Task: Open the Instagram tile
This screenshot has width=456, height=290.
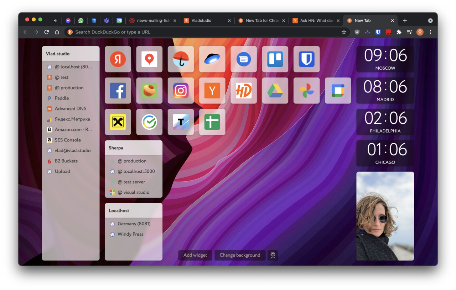Action: (x=181, y=91)
